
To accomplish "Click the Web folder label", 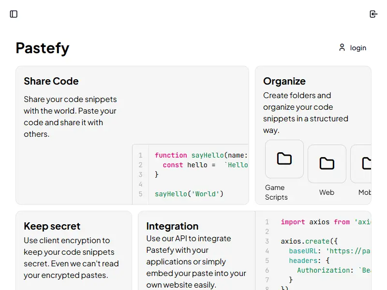I will click(x=327, y=192).
